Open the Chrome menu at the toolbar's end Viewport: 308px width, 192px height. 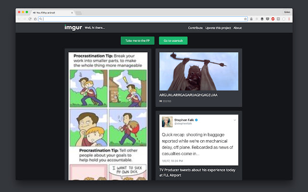pos(289,19)
